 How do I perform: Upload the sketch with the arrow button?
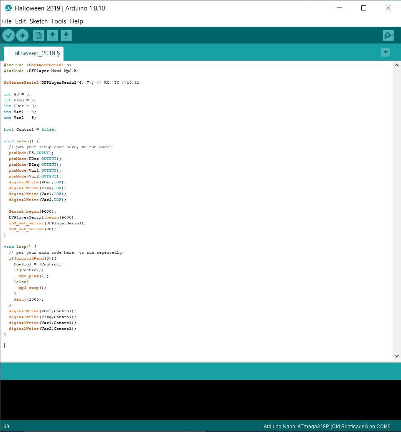22,36
